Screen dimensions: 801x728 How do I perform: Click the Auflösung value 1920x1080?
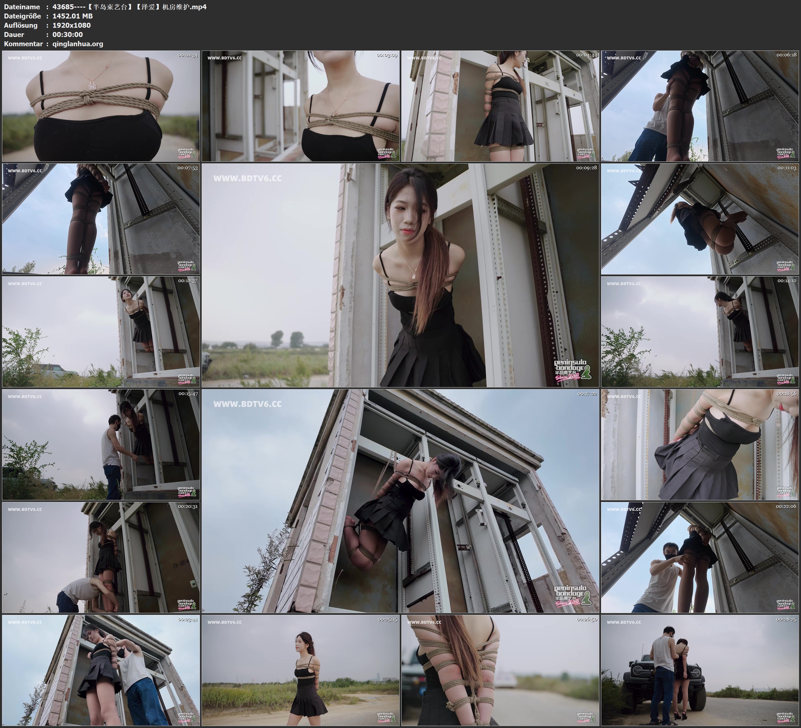(72, 25)
